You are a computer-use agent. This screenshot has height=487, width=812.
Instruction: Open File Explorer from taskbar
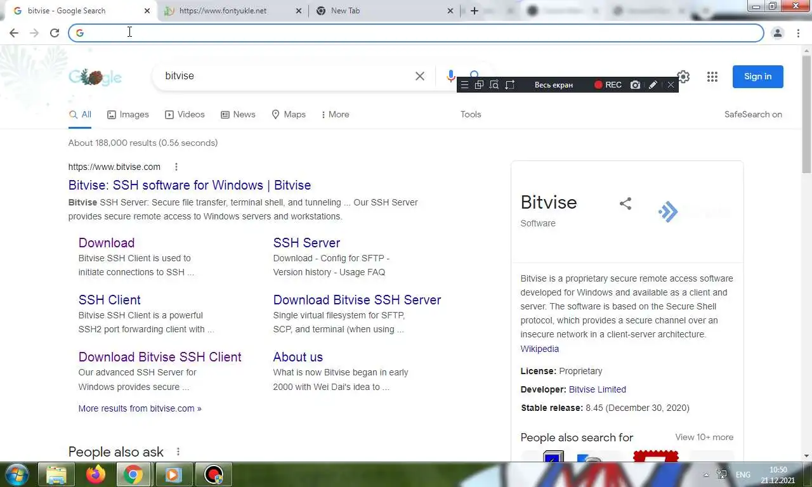[56, 474]
